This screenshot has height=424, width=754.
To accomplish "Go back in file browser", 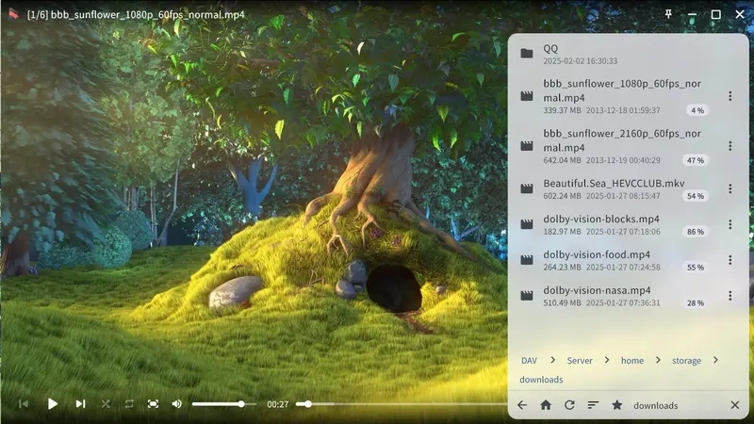I will tap(522, 405).
